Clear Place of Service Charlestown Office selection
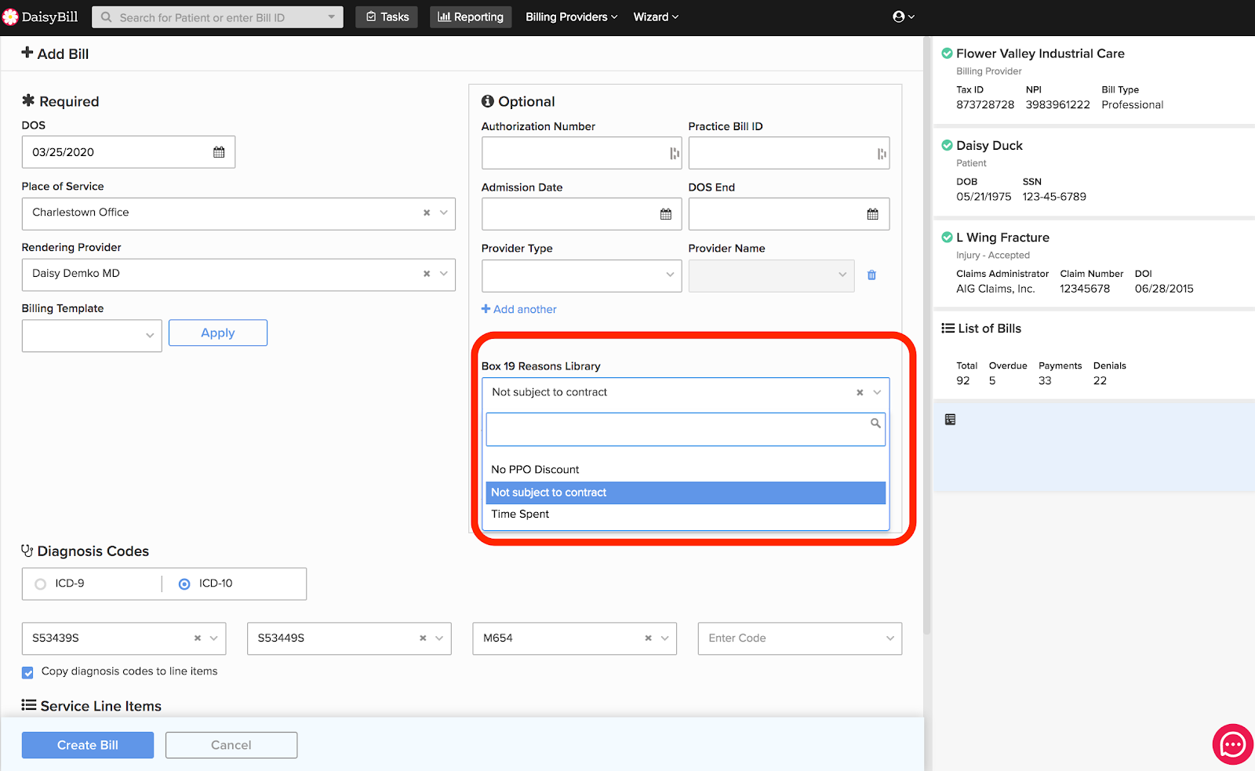 (427, 213)
